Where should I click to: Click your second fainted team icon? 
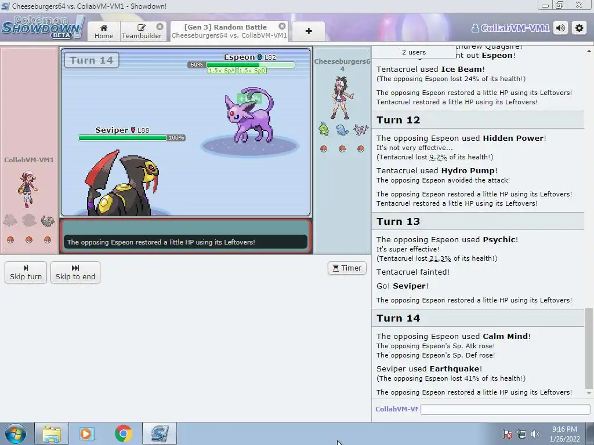tap(29, 220)
